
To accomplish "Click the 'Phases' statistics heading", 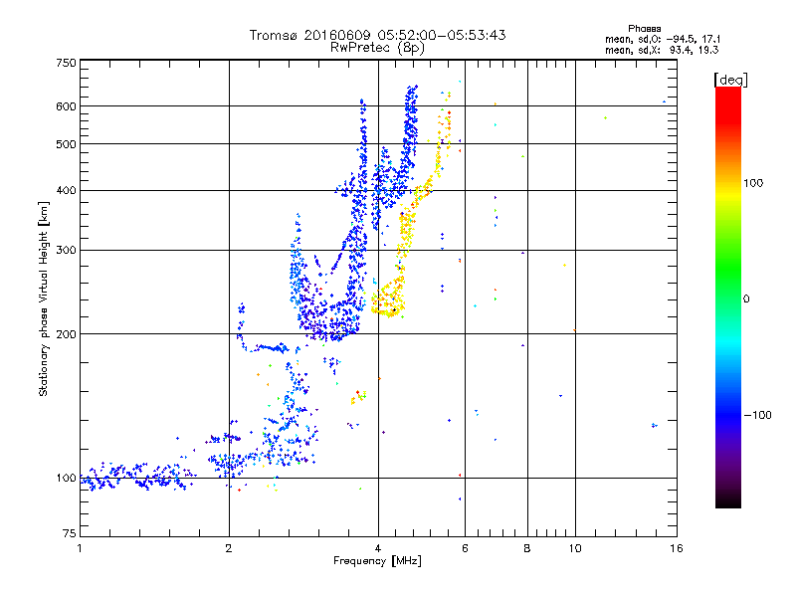I will coord(644,29).
